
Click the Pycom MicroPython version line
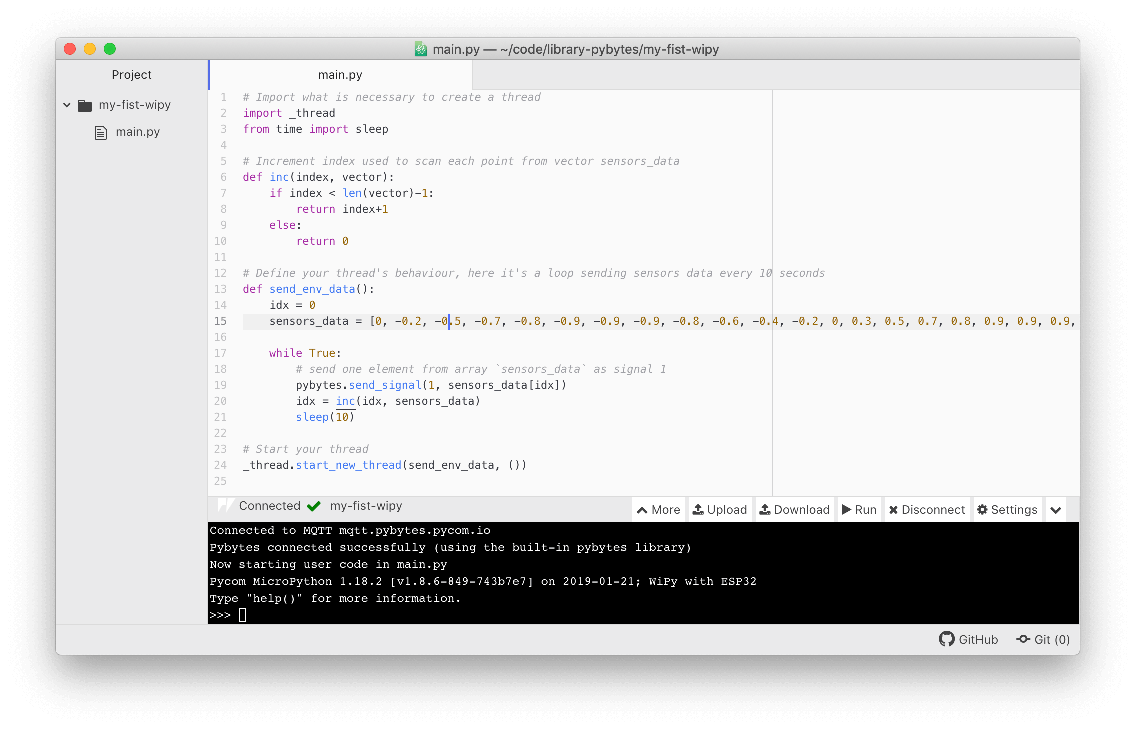(x=483, y=581)
